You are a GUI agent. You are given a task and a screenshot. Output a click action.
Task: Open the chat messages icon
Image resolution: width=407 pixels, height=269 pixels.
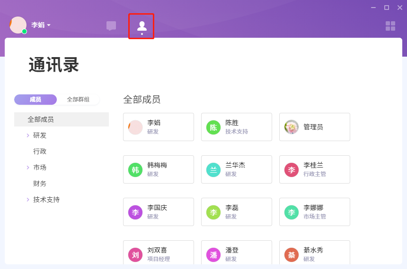click(x=111, y=26)
